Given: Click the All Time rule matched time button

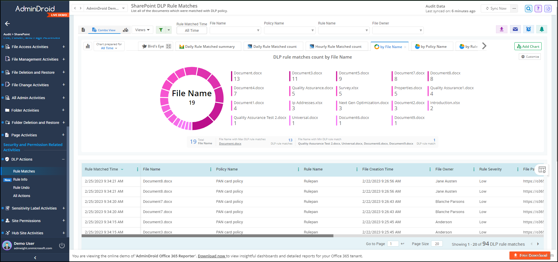Looking at the screenshot, I should pyautogui.click(x=192, y=30).
